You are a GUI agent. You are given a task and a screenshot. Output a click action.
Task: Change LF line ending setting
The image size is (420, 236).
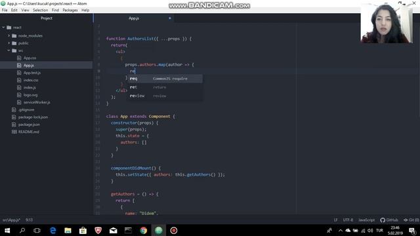click(335, 220)
